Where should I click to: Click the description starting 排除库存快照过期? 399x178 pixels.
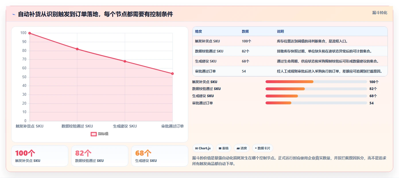tap(325, 51)
